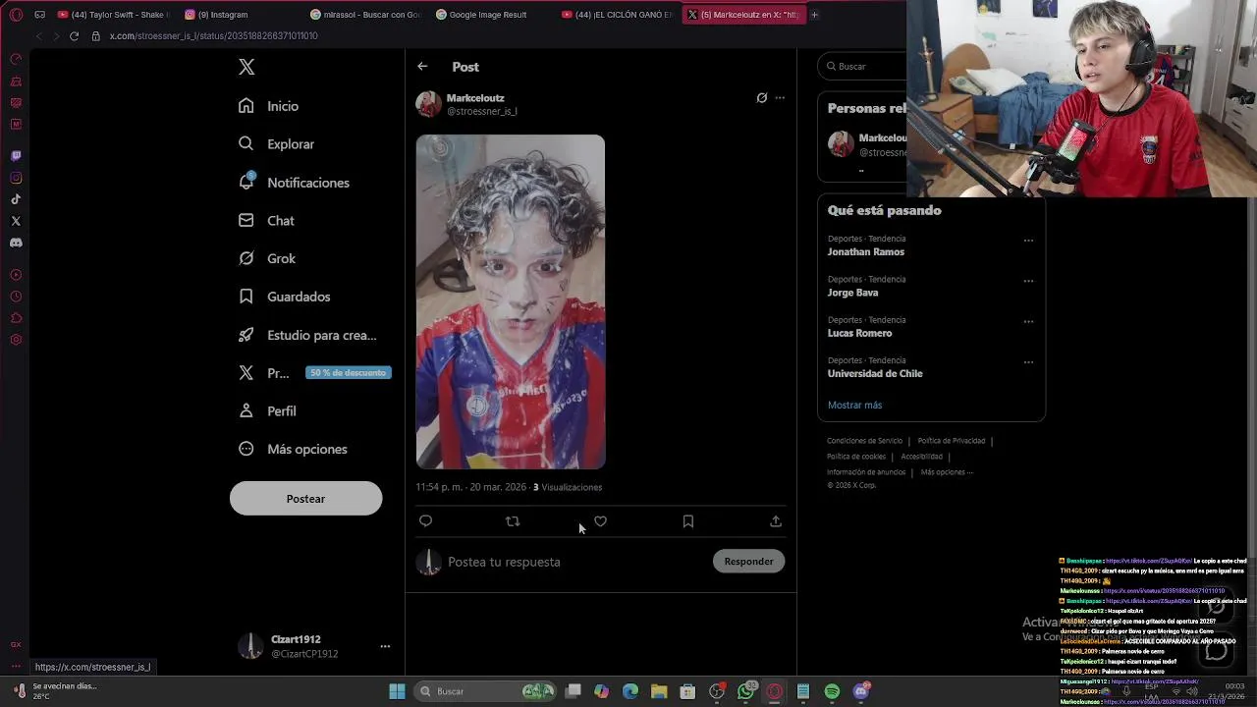The width and height of the screenshot is (1257, 707).
Task: Click the 11:54 p. m. timestamp link
Action: [472, 487]
